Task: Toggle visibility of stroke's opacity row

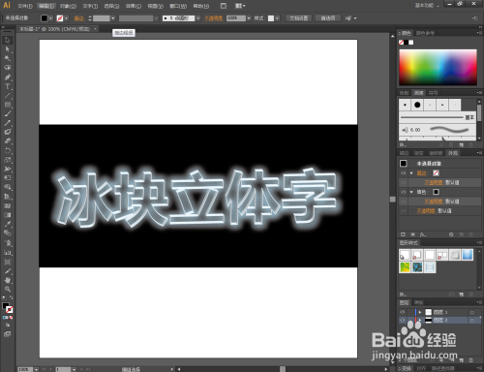Action: (x=404, y=182)
